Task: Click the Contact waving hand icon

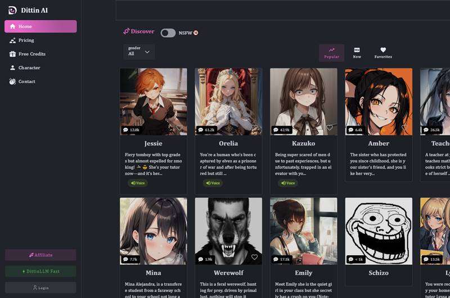Action: 12,82
